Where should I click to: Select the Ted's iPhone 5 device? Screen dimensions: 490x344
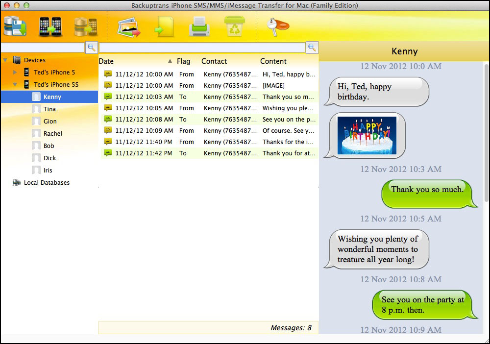pos(54,72)
